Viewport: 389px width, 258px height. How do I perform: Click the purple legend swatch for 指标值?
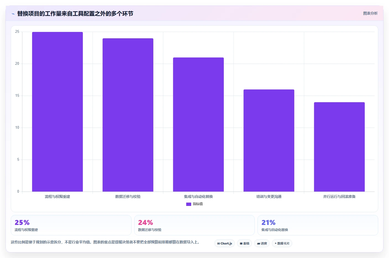(189, 204)
